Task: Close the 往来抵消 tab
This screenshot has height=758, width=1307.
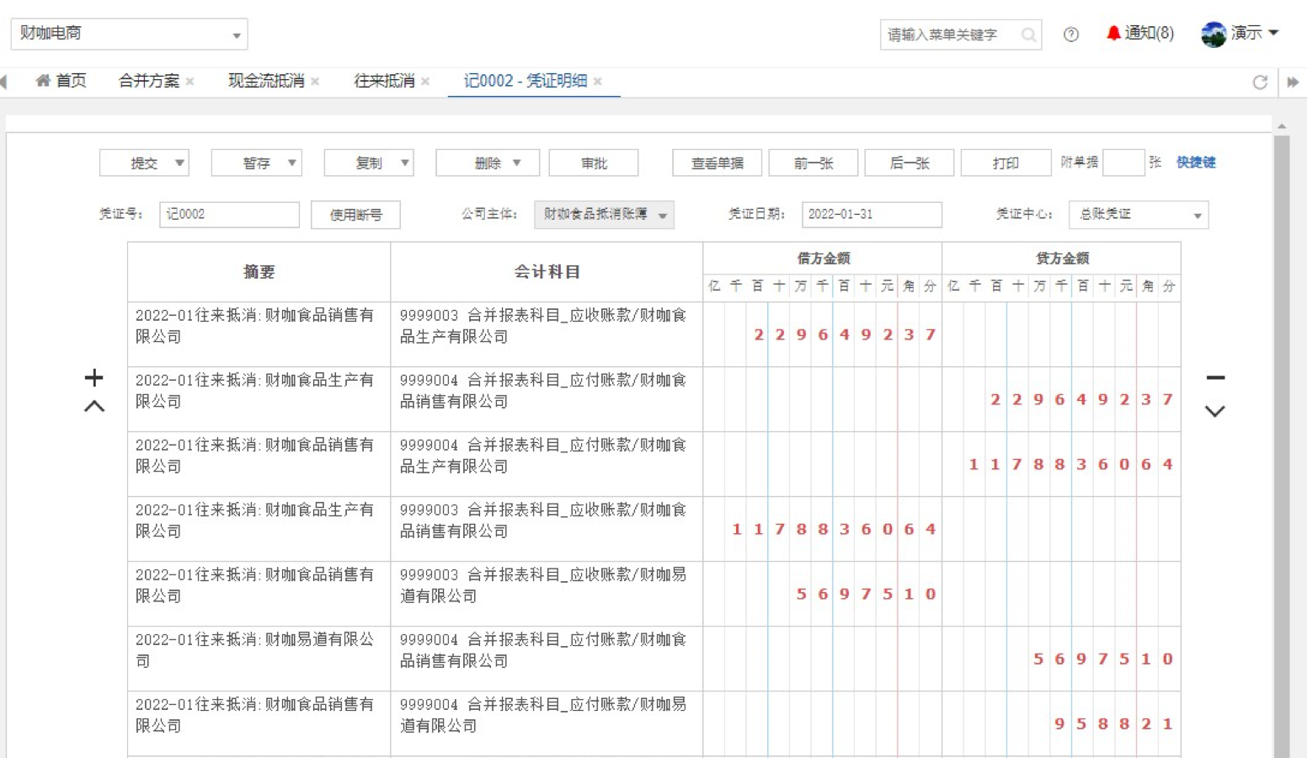Action: pos(425,82)
